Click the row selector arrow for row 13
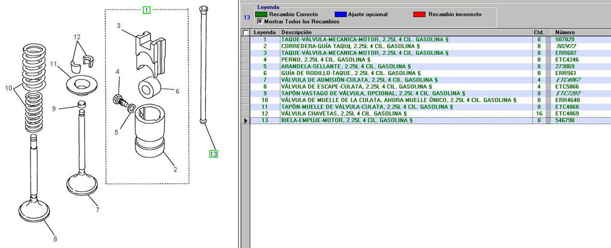The image size is (611, 248). (x=246, y=121)
